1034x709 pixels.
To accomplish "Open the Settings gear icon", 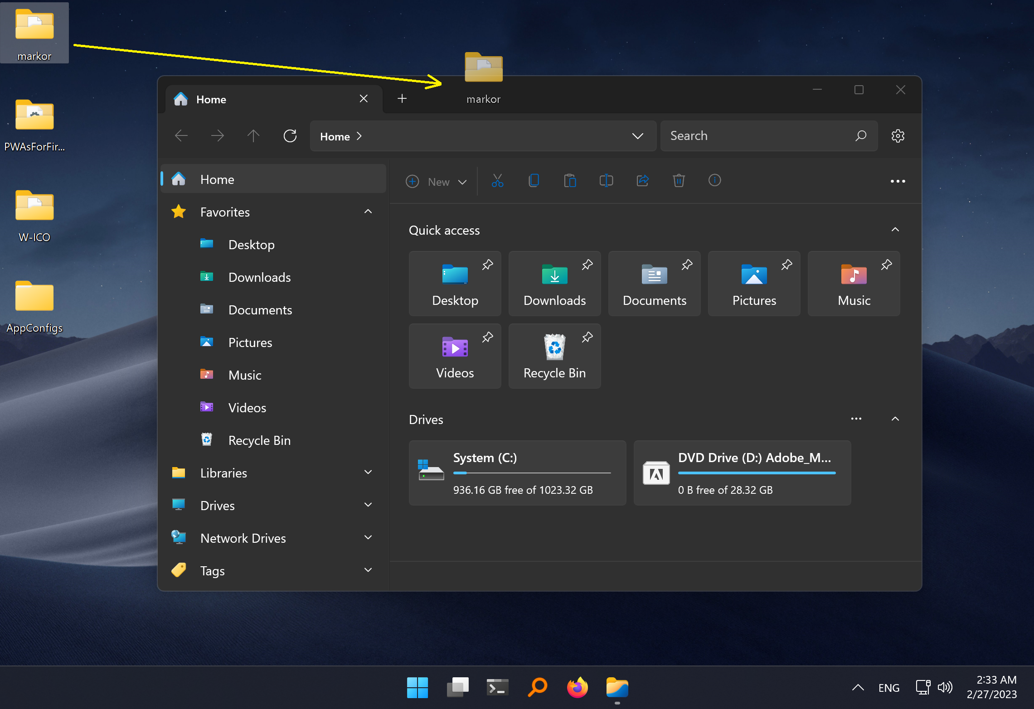I will [898, 136].
